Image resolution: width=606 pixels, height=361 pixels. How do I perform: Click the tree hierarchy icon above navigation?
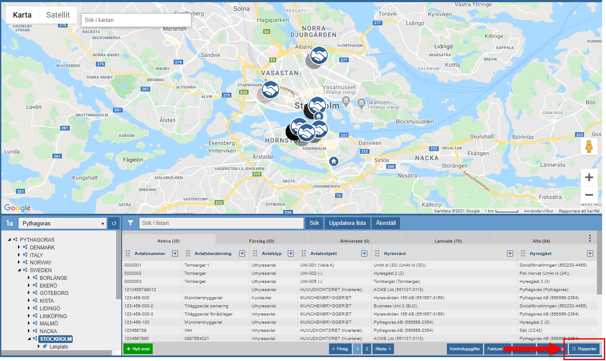click(x=10, y=223)
